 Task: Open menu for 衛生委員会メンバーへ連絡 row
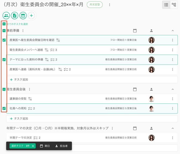coord(172,50)
